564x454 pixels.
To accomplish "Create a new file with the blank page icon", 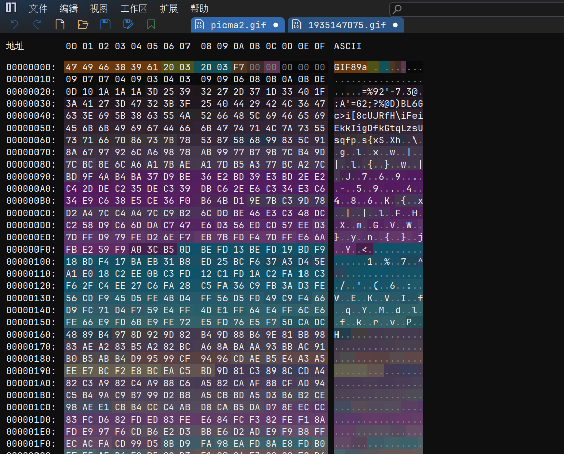I will click(60, 24).
